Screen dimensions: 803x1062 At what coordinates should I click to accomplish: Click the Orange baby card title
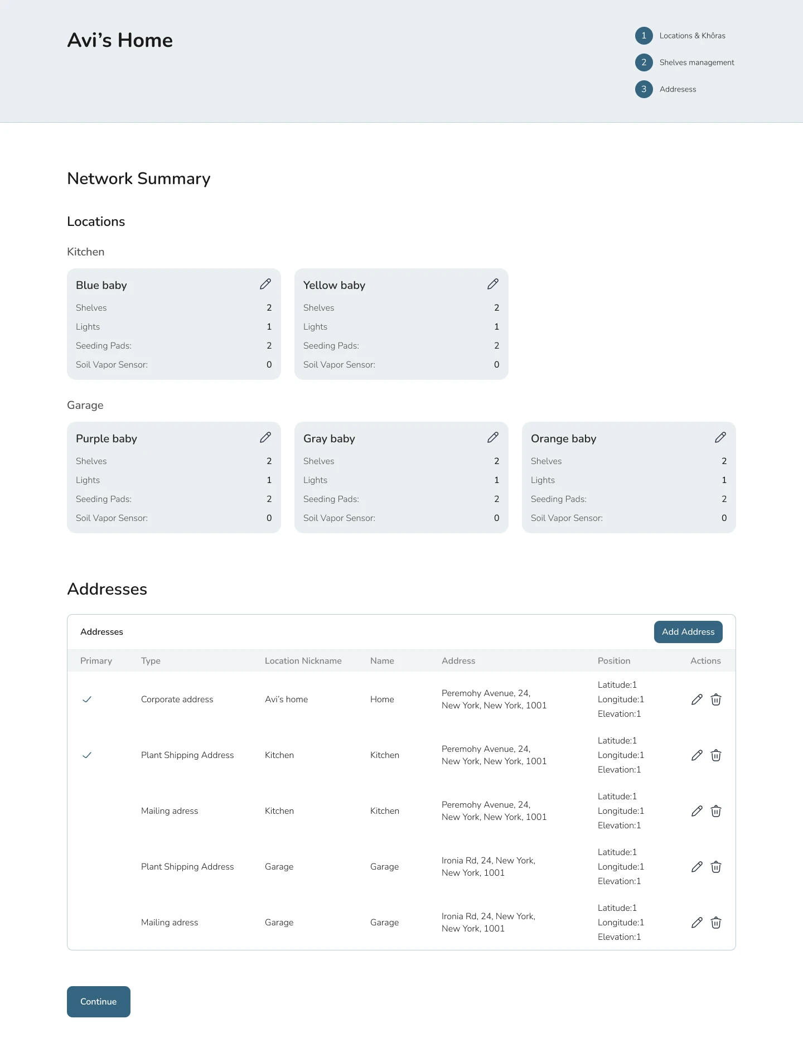point(564,438)
